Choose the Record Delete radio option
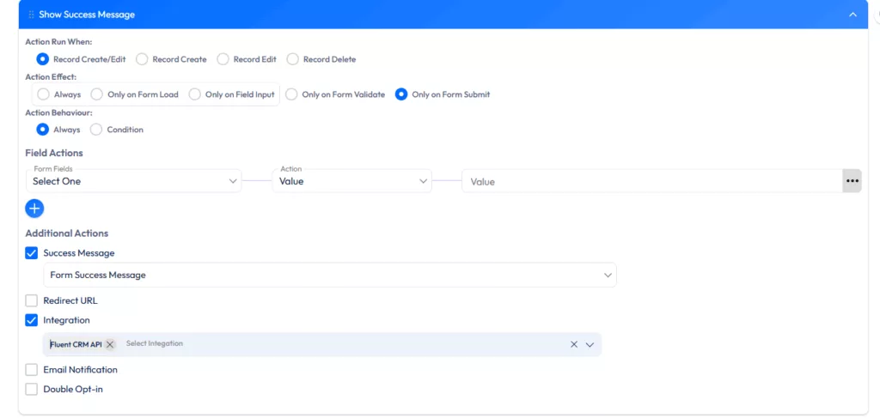The height and width of the screenshot is (418, 880). pos(293,59)
